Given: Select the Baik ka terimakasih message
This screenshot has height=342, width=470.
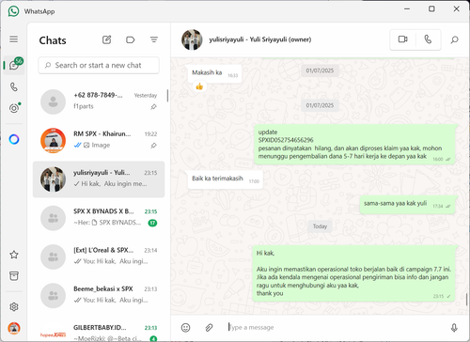Looking at the screenshot, I should tap(225, 179).
